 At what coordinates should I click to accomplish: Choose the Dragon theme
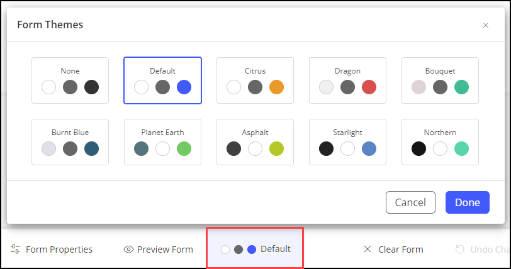(x=347, y=80)
